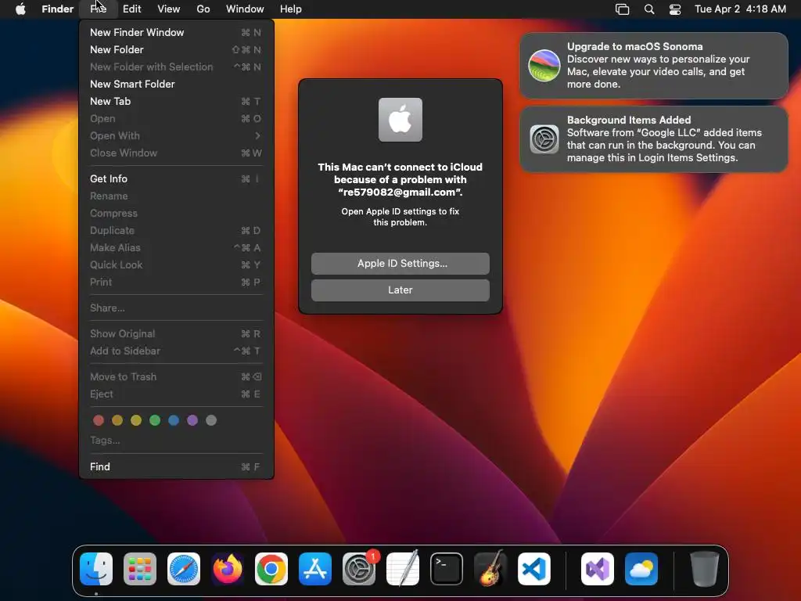This screenshot has width=801, height=601.
Task: Click the Add to Sidebar entry
Action: [176, 351]
